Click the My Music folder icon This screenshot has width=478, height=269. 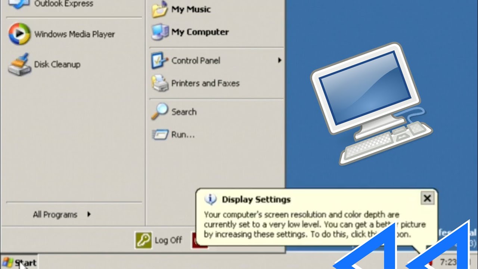[160, 9]
